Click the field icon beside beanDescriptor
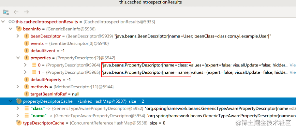Screen dimensions: 296x131 click(26, 36)
